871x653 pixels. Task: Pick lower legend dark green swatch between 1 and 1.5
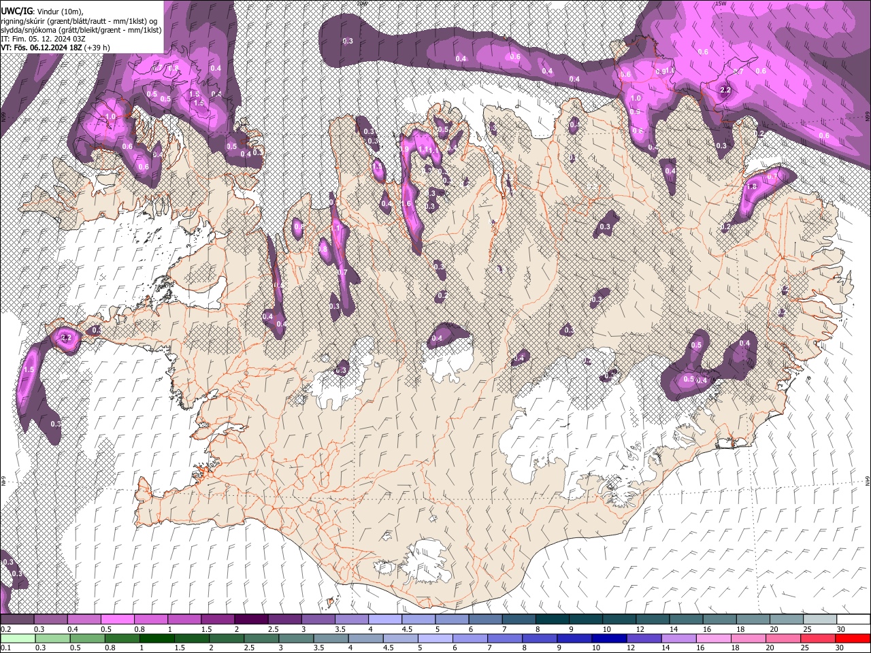(x=157, y=638)
